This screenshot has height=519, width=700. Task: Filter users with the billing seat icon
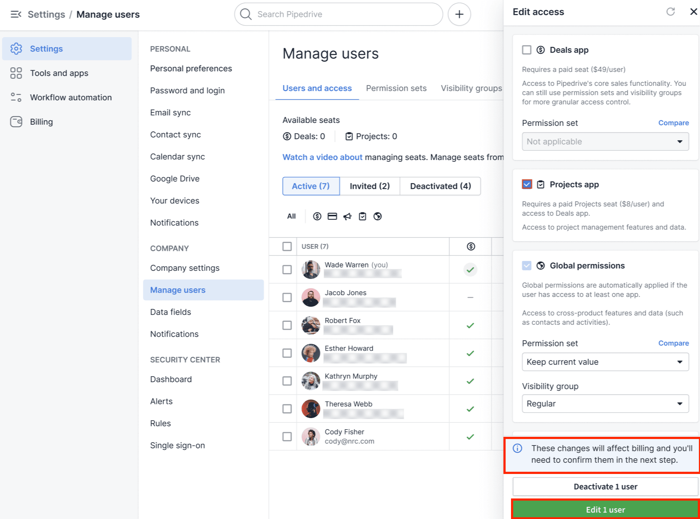pos(332,216)
